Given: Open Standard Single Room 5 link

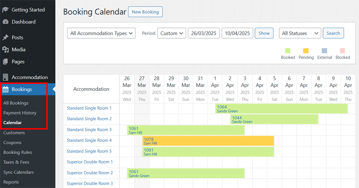Looking at the screenshot, I should coord(89,151).
